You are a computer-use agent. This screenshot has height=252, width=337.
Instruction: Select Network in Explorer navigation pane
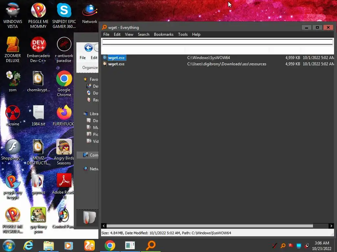[x=91, y=169]
